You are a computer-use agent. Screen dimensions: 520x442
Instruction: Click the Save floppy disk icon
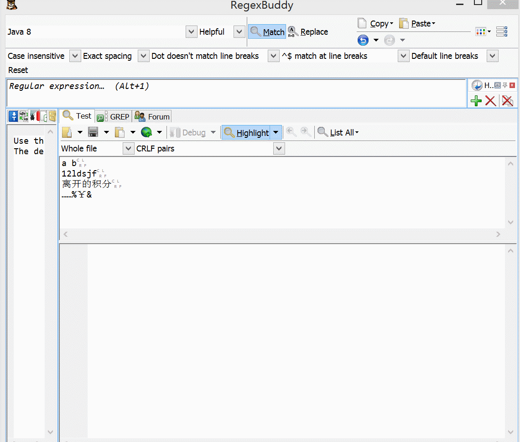click(93, 133)
